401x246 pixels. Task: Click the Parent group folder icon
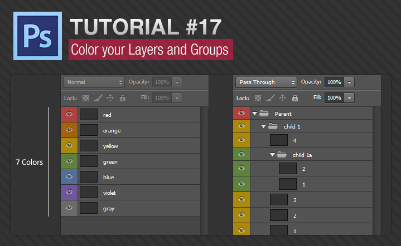click(x=264, y=114)
